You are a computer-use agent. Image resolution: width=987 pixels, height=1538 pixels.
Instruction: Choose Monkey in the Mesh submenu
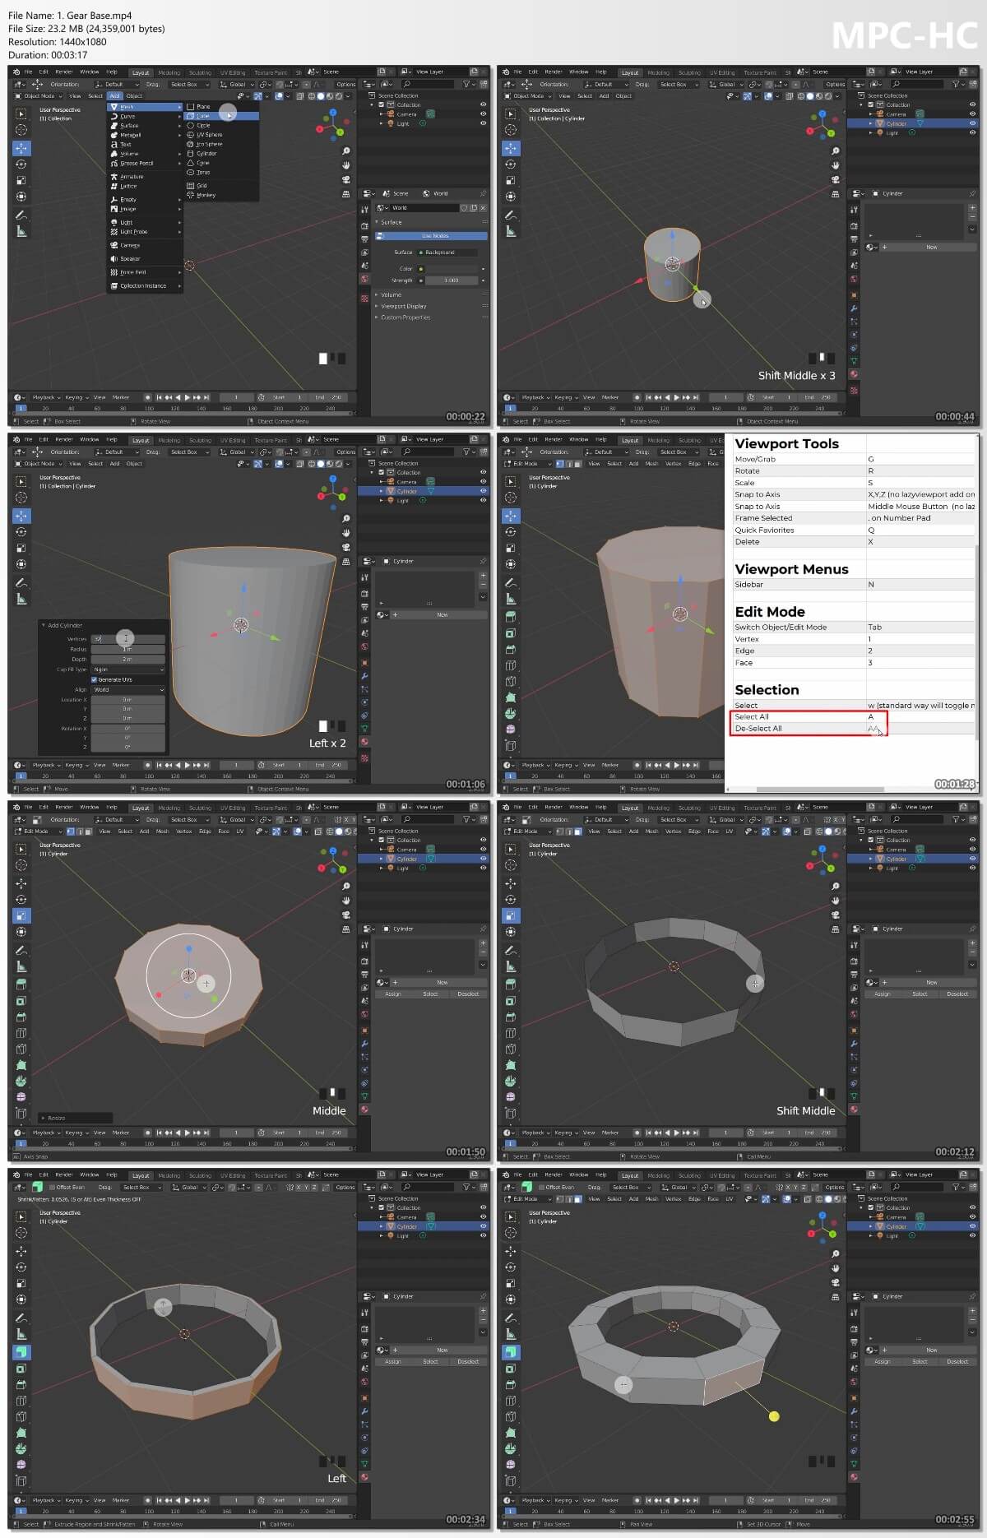(221, 196)
